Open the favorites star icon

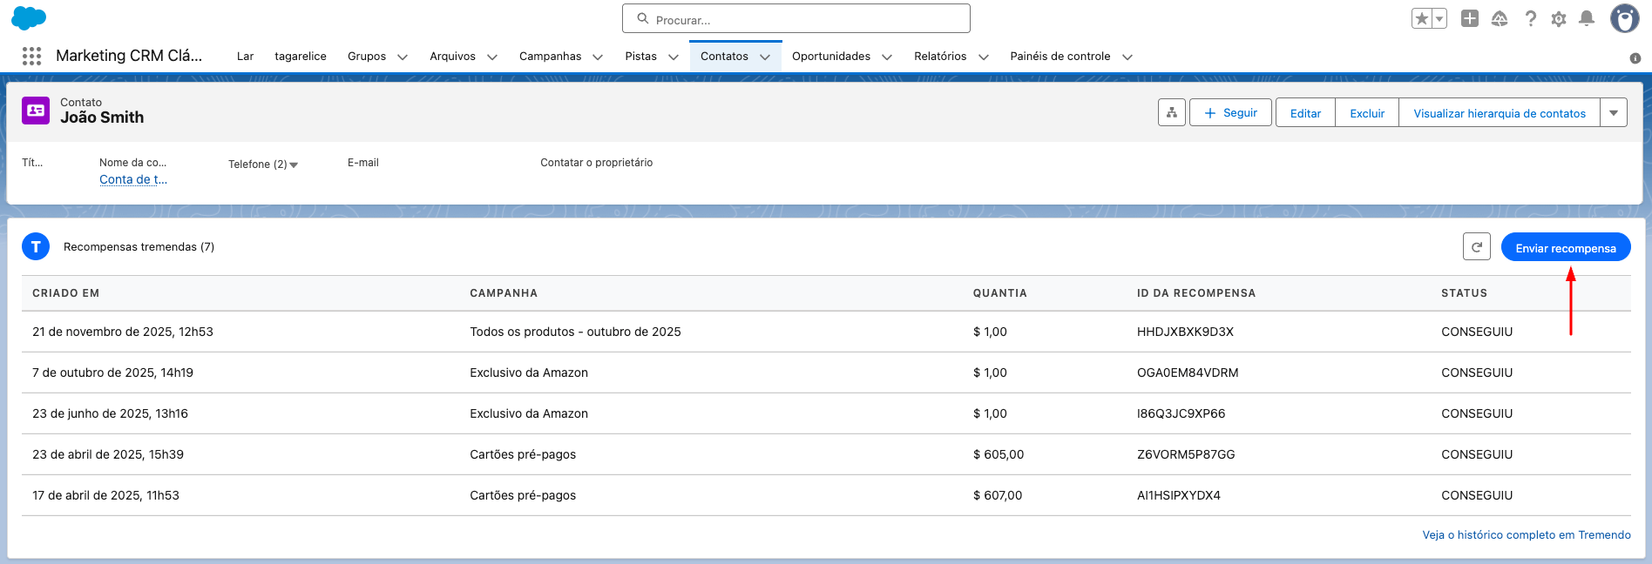tap(1422, 18)
